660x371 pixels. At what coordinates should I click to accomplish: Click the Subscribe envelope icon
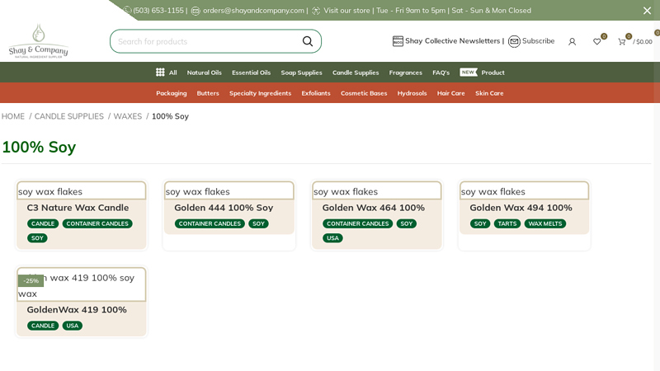514,41
